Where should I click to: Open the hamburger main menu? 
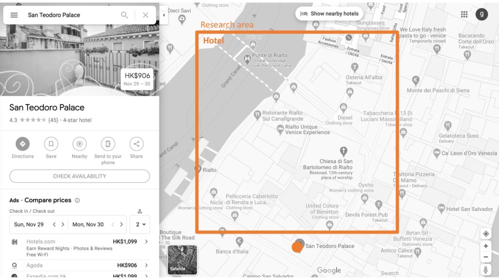point(14,15)
